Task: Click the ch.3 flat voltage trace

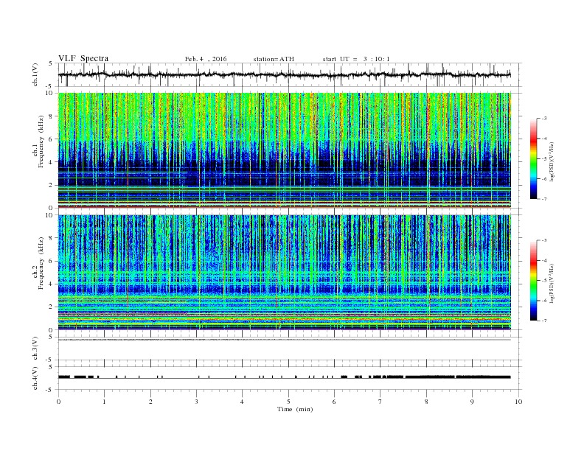Action: (x=285, y=340)
